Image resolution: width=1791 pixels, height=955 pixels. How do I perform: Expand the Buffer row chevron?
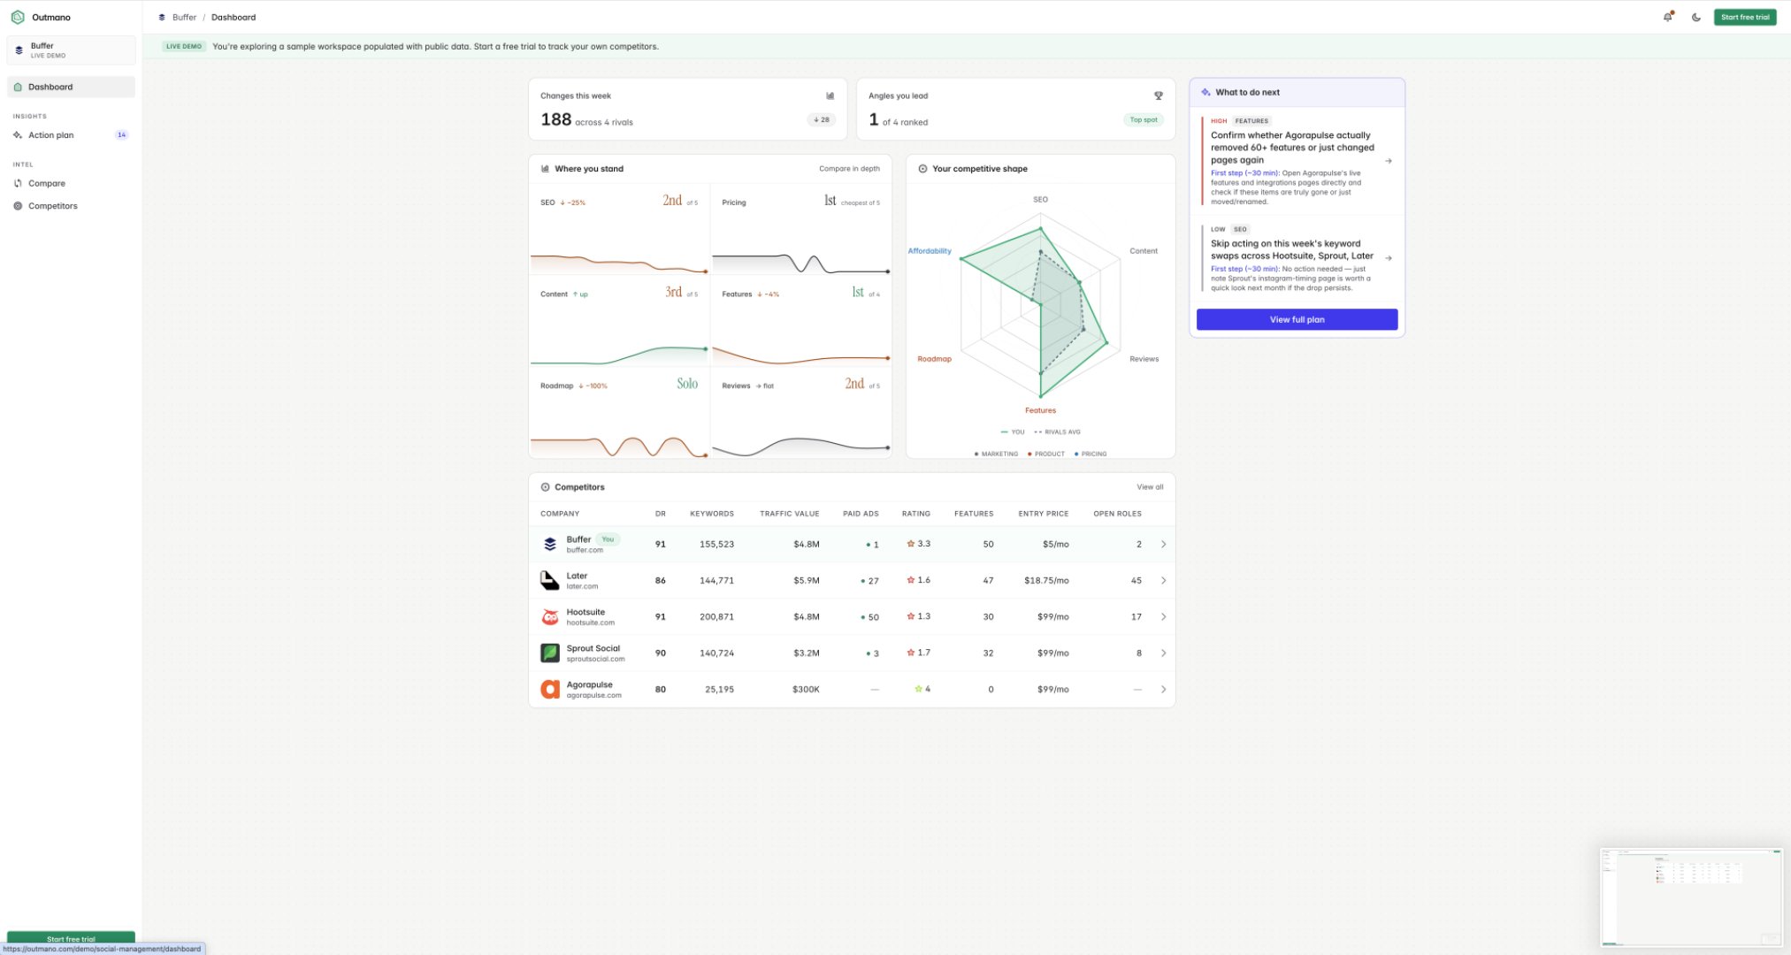[1163, 544]
